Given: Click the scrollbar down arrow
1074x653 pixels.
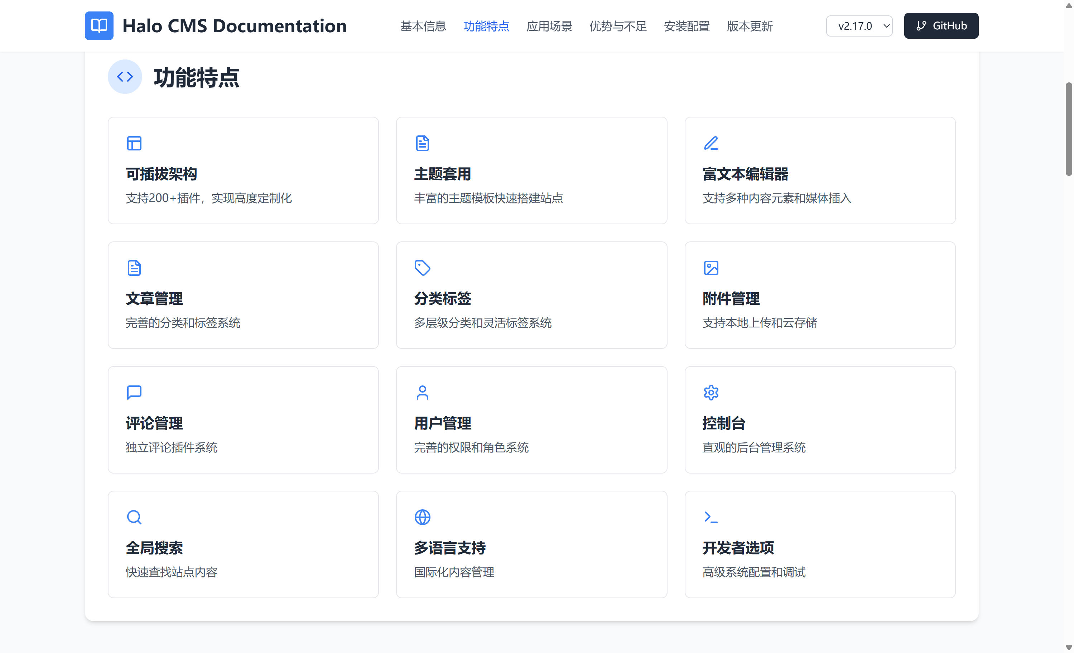Looking at the screenshot, I should (x=1068, y=647).
